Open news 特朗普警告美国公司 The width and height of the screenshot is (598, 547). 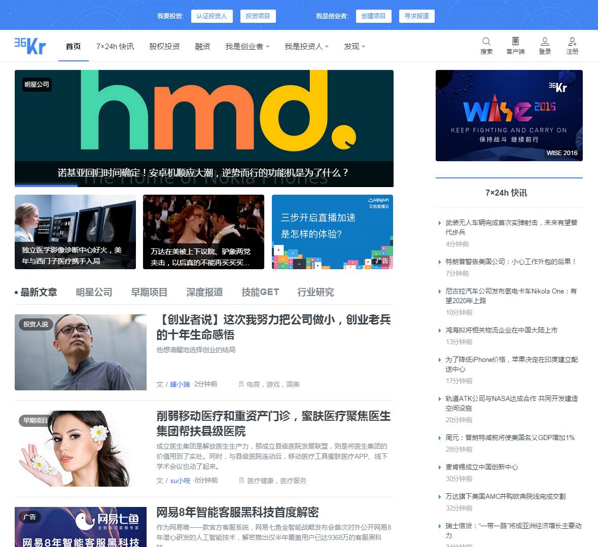click(x=511, y=262)
